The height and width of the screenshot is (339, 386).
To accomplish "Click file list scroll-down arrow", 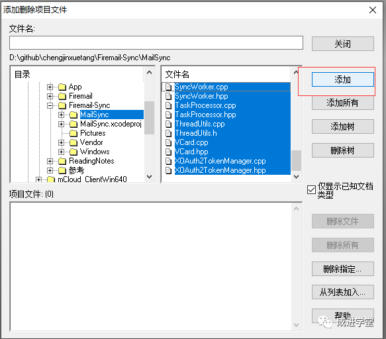I will click(x=296, y=177).
